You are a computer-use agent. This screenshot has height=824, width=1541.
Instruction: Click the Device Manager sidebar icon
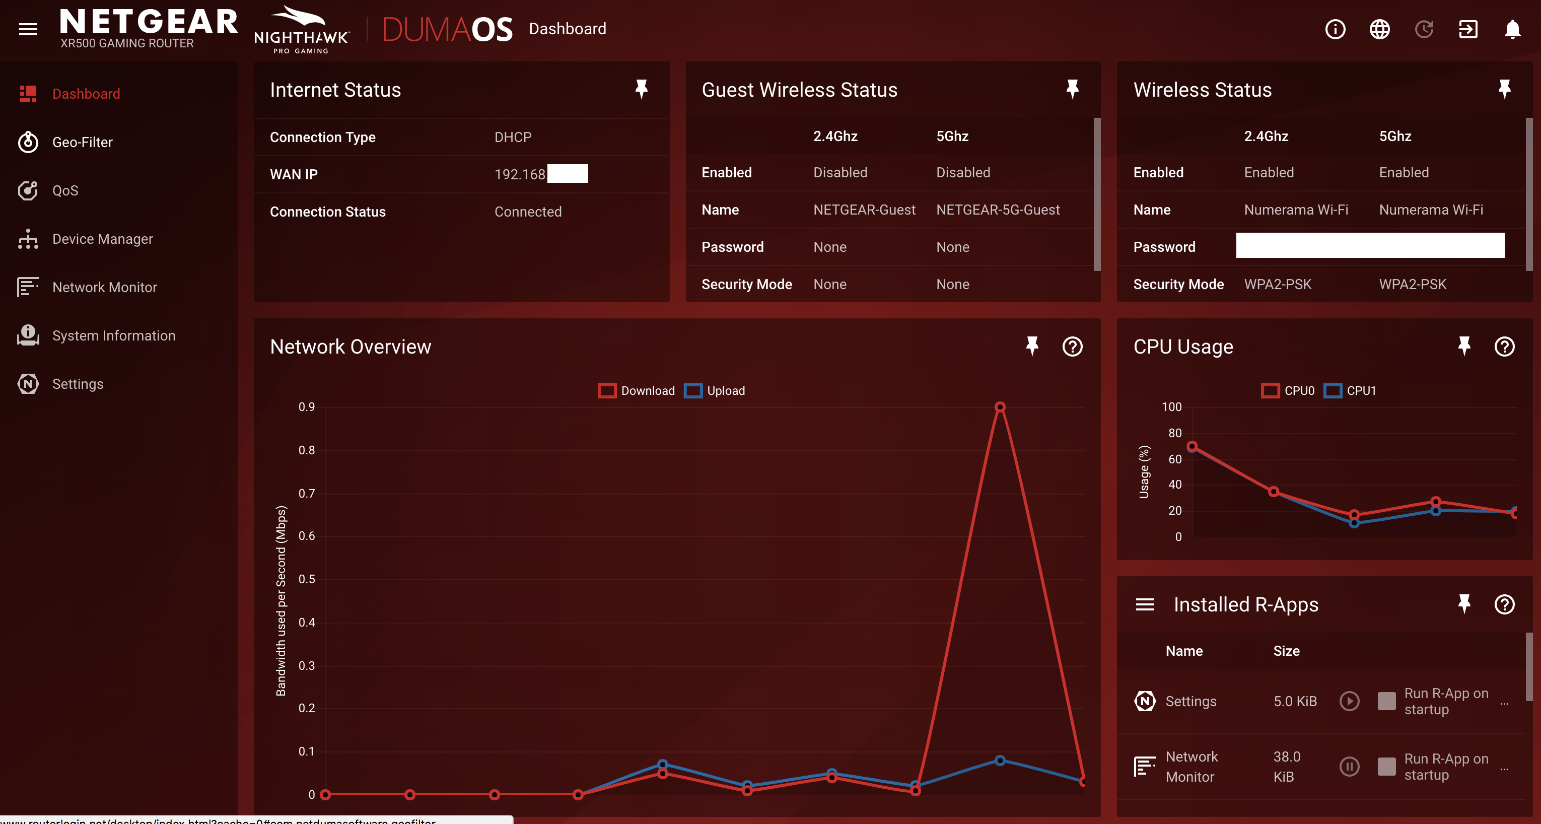tap(28, 239)
